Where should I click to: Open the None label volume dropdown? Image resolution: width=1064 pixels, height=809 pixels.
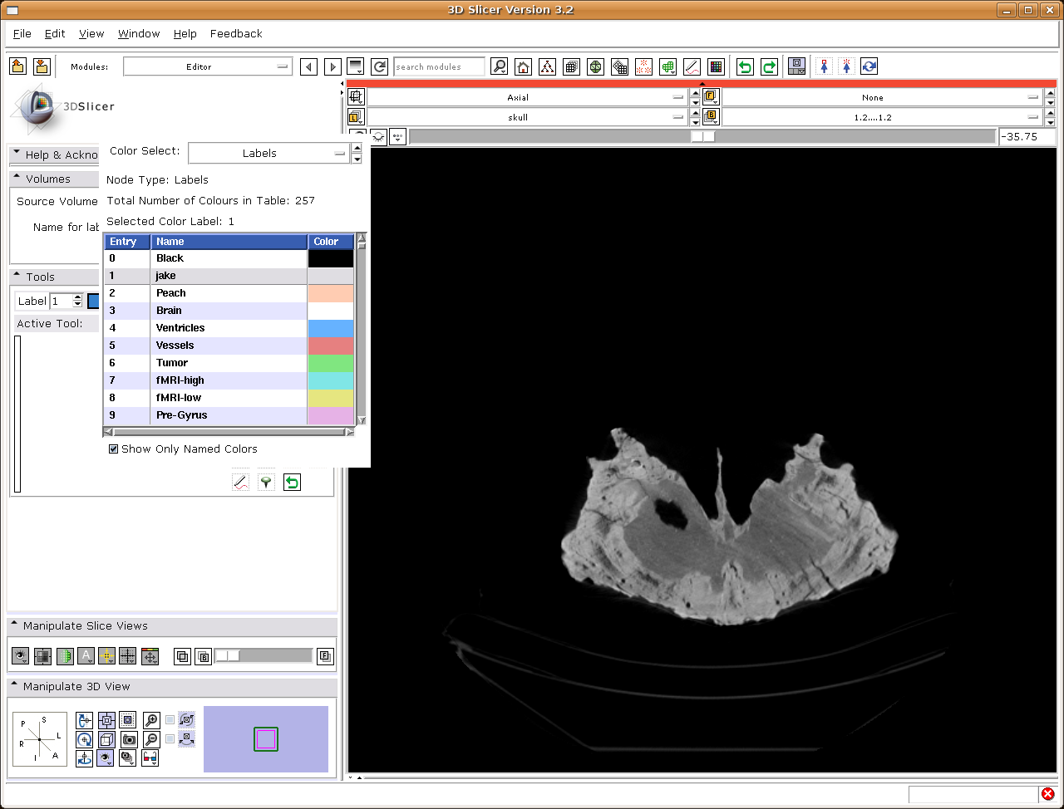(881, 97)
